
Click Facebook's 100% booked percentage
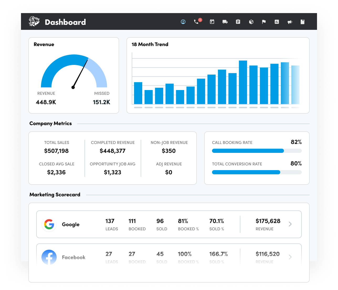185,254
